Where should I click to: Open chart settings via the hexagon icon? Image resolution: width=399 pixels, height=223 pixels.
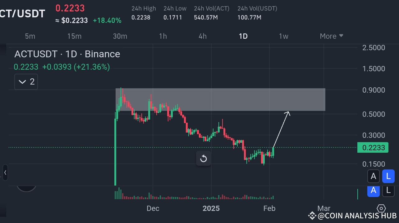tap(381, 209)
